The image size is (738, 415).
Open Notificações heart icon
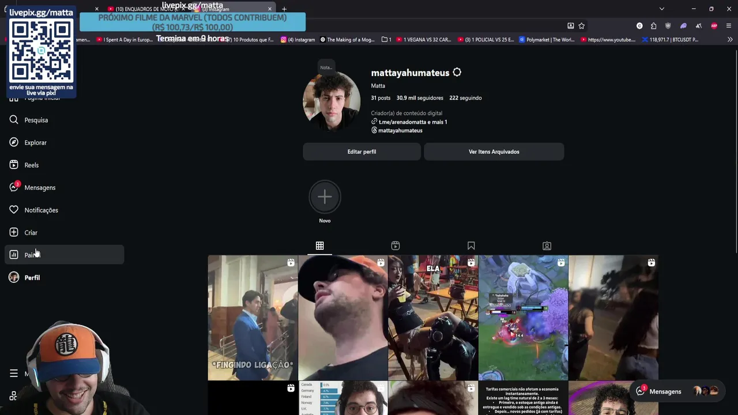tap(14, 210)
